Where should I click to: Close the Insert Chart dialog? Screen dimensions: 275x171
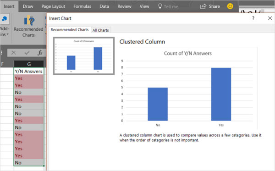tap(270, 18)
